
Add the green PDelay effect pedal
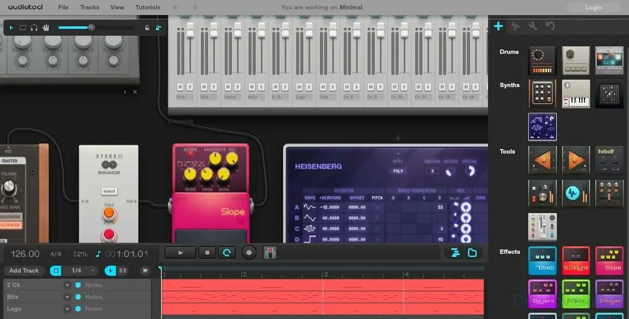click(x=576, y=294)
